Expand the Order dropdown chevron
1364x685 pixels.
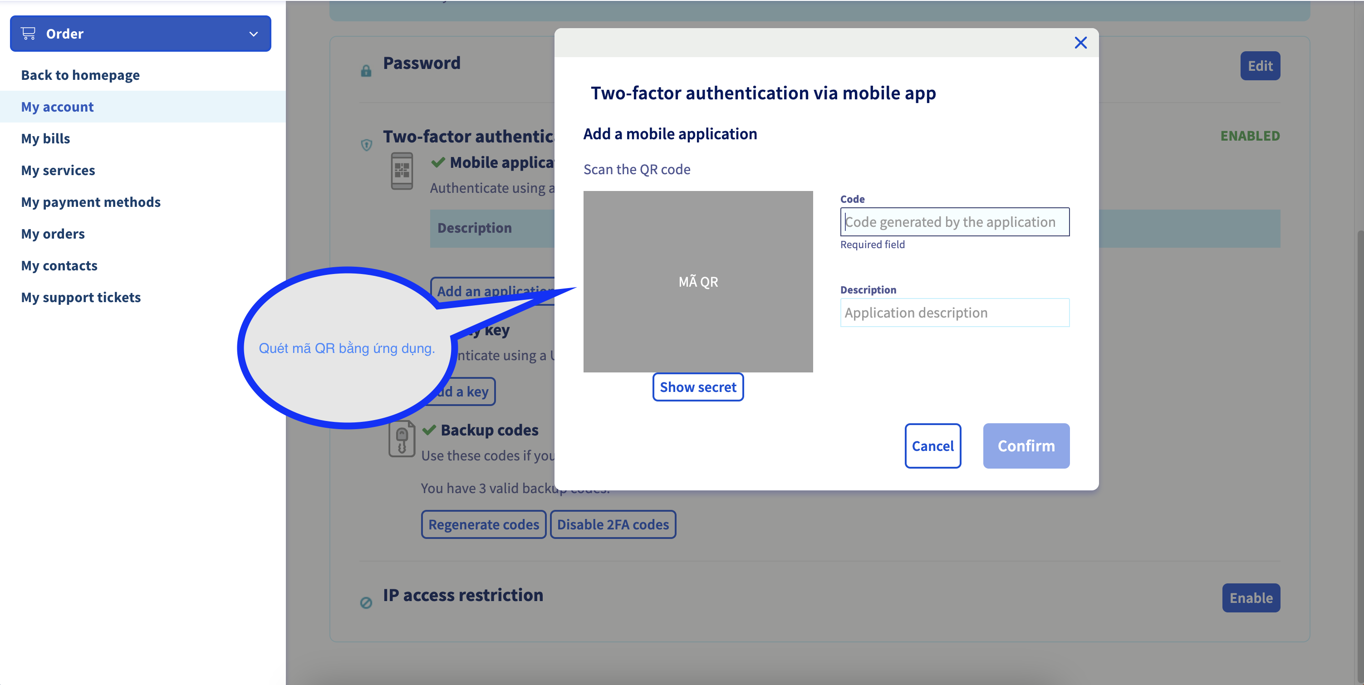(x=253, y=34)
